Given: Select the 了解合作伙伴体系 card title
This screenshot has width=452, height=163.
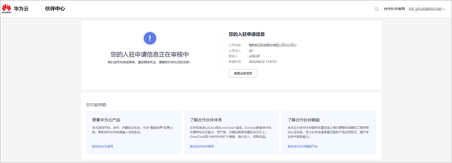Looking at the screenshot, I should point(206,120).
